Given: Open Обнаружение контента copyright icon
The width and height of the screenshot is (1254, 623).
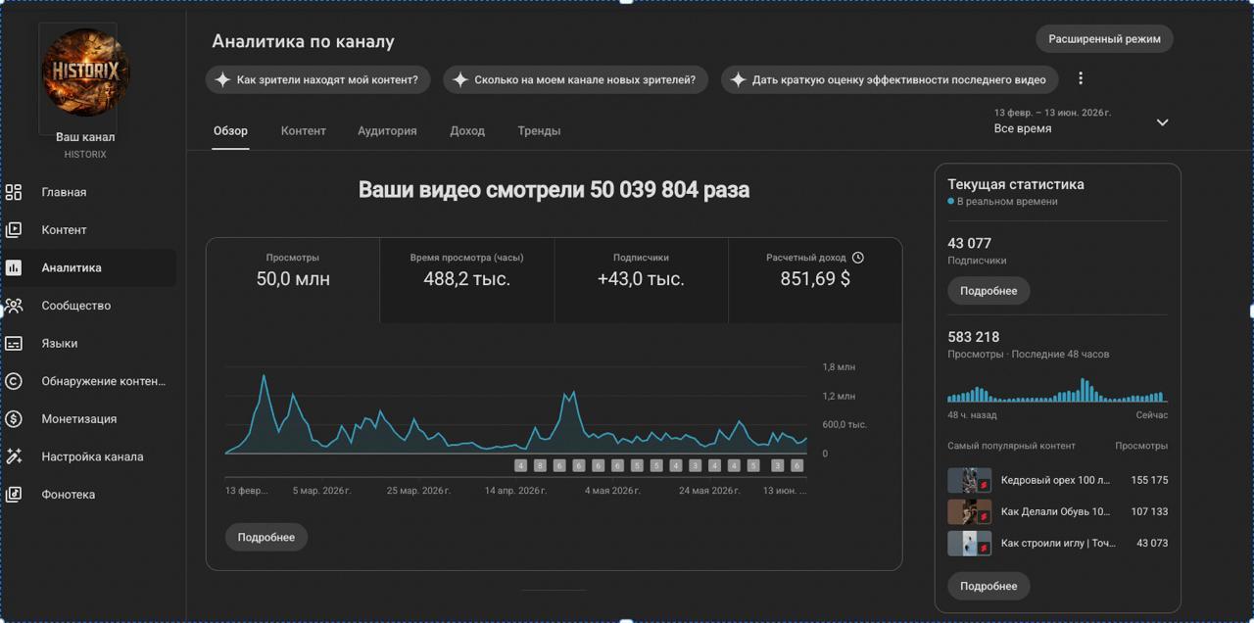Looking at the screenshot, I should pyautogui.click(x=14, y=381).
